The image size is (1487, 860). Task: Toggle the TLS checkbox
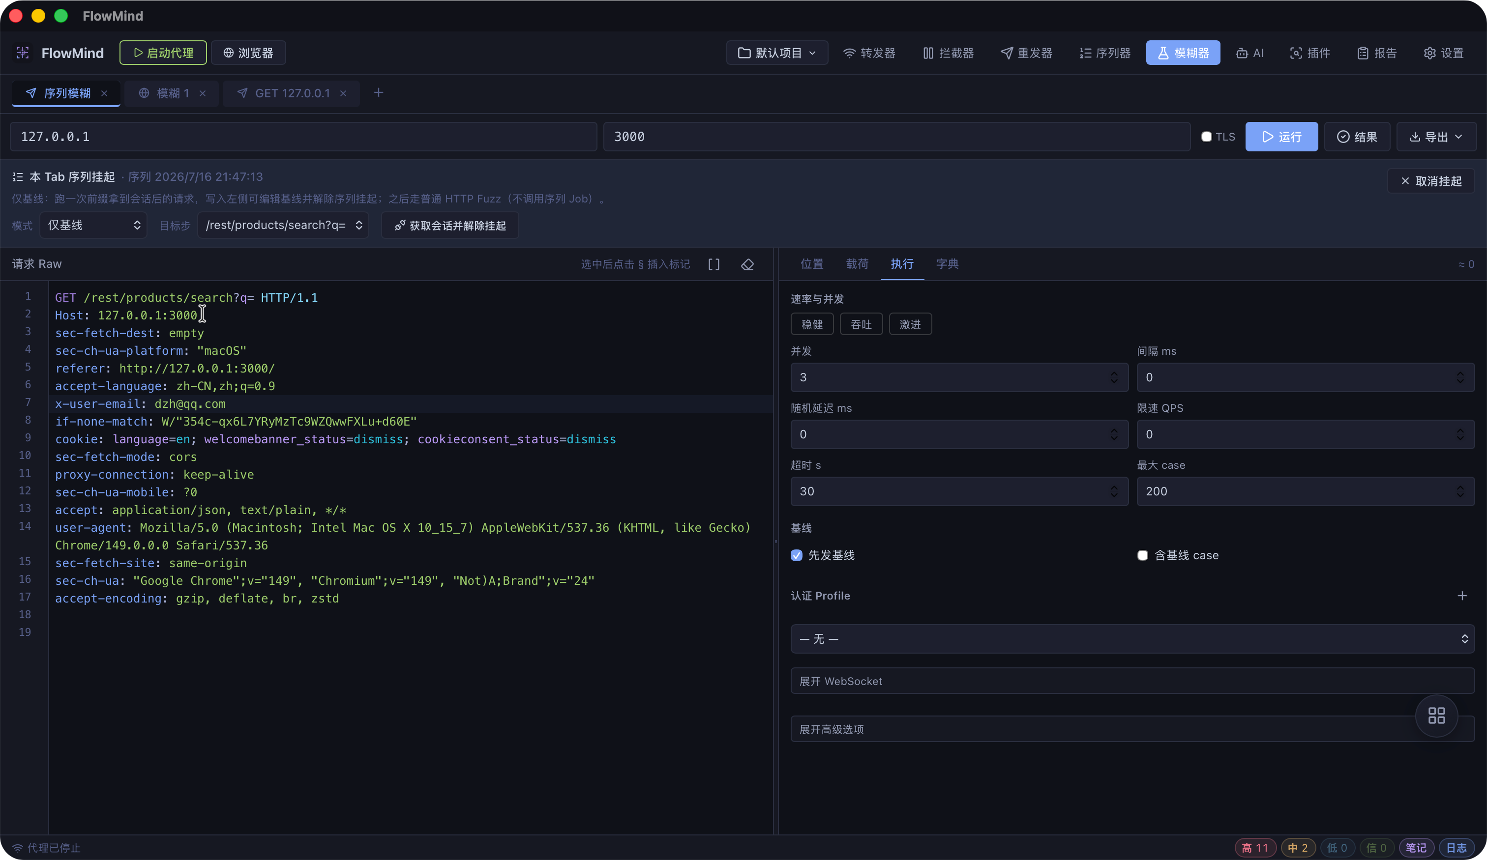coord(1206,137)
